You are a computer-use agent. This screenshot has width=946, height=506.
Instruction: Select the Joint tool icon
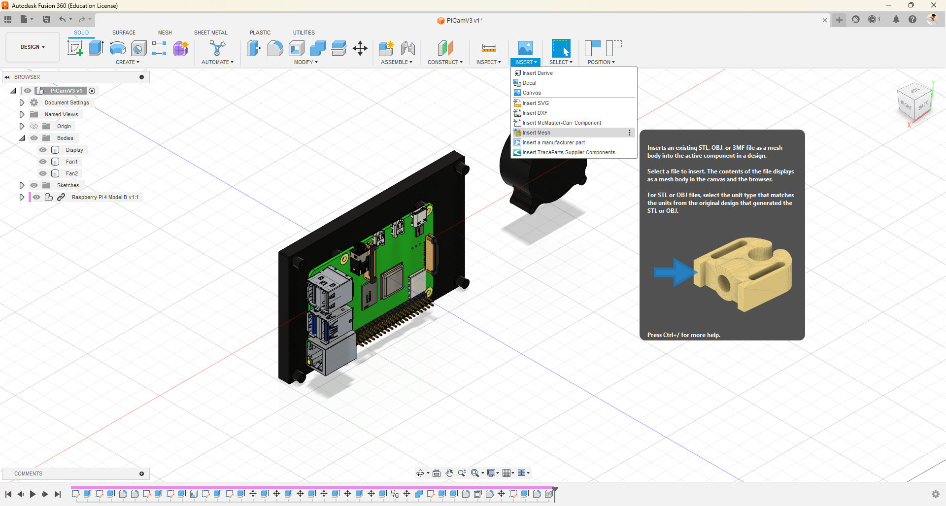[408, 48]
